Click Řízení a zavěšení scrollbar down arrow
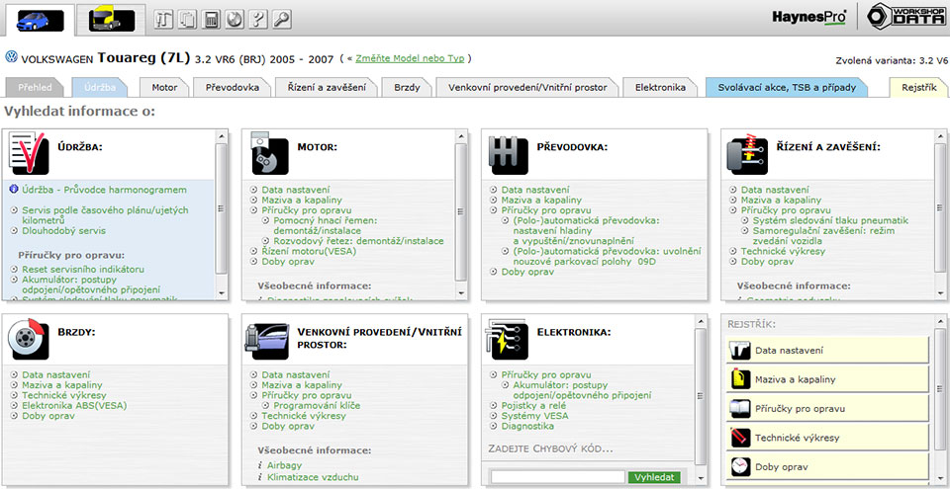The height and width of the screenshot is (489, 950). pyautogui.click(x=940, y=293)
